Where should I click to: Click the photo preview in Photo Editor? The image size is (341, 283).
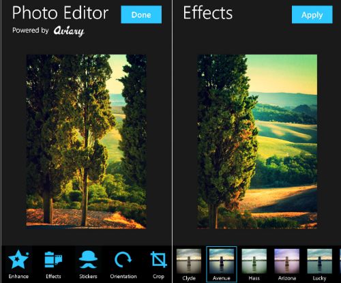click(x=87, y=141)
